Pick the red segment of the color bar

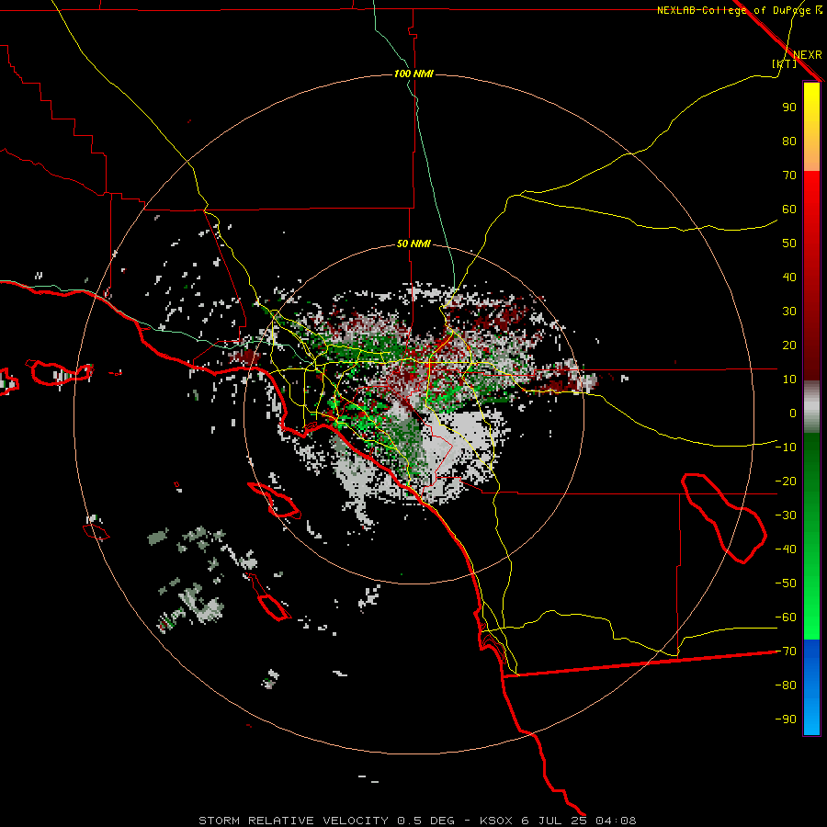811,276
